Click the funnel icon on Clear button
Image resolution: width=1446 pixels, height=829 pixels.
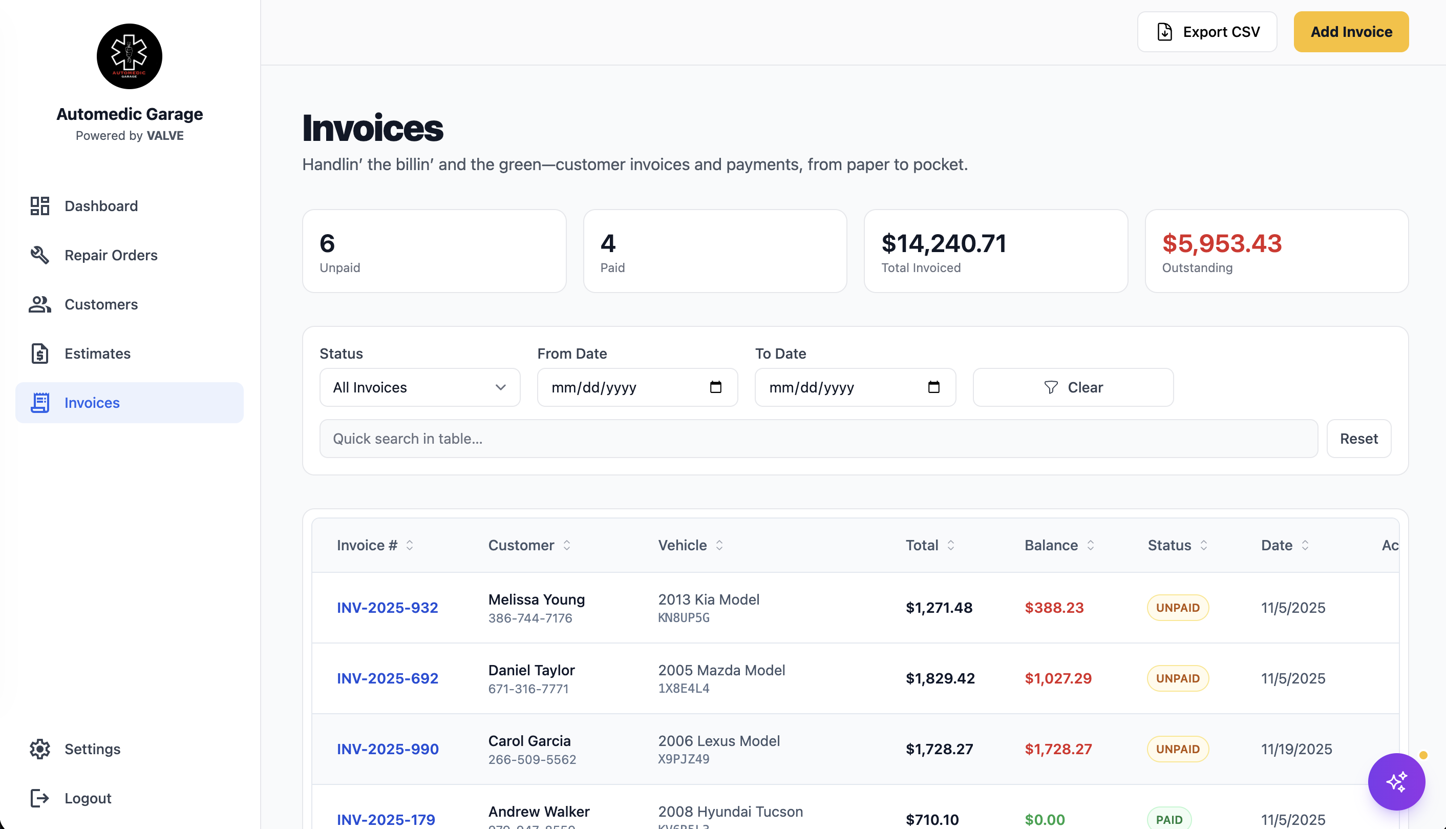(x=1052, y=387)
